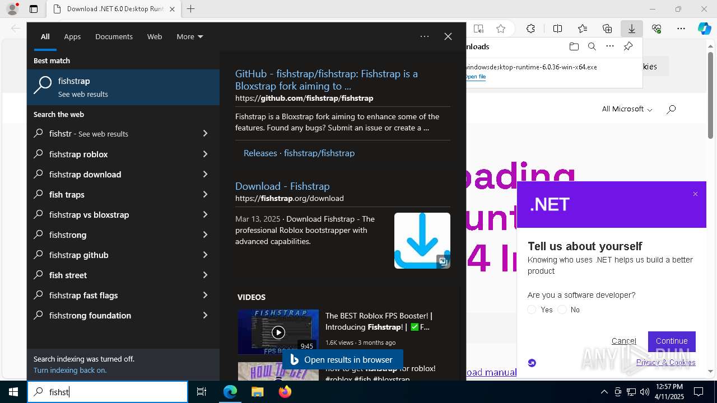Switch to the All search tab

tap(45, 36)
